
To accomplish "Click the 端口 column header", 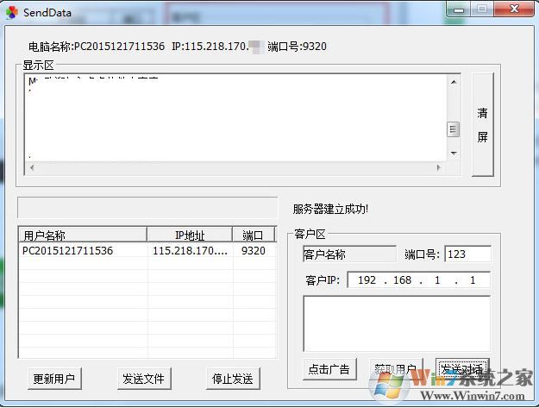I will (x=254, y=235).
